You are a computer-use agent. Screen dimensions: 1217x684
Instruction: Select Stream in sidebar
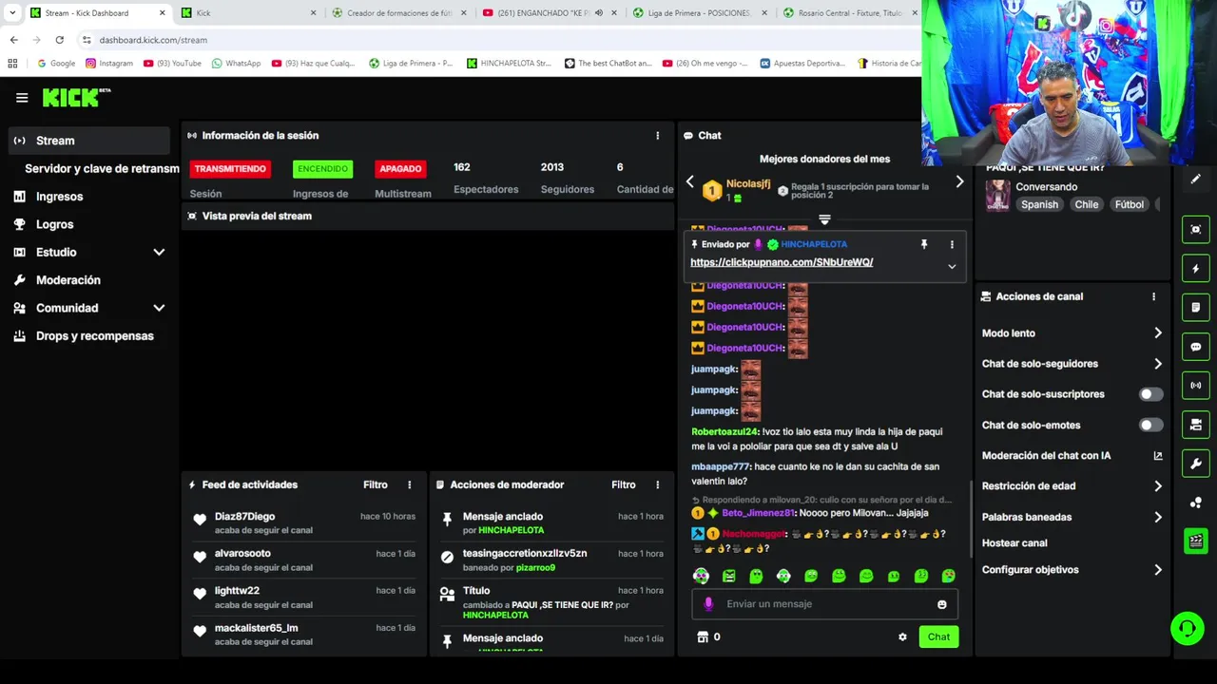coord(88,141)
